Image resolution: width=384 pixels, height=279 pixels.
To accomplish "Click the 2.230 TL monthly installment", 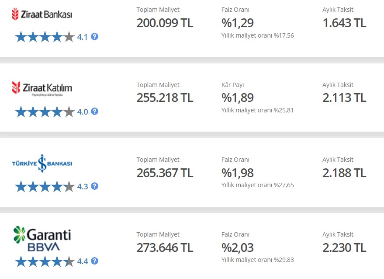I will 344,248.
